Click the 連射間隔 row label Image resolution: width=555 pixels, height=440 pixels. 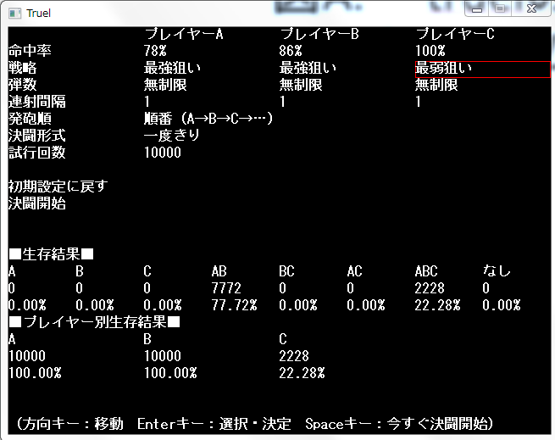(37, 102)
